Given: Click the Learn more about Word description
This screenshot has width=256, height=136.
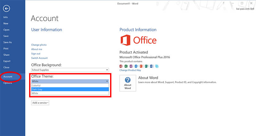Looking at the screenshot, I should click(177, 82).
